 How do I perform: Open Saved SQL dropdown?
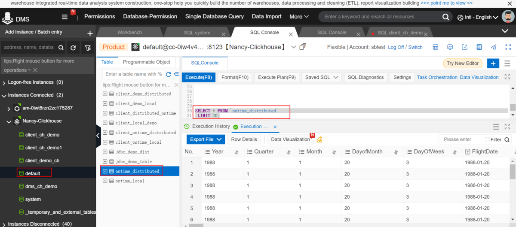point(322,78)
